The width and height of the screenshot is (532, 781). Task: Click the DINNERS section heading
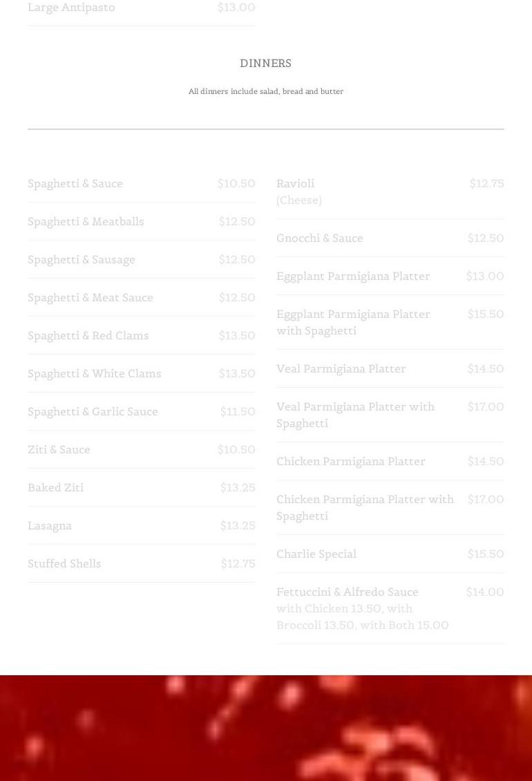pyautogui.click(x=265, y=64)
